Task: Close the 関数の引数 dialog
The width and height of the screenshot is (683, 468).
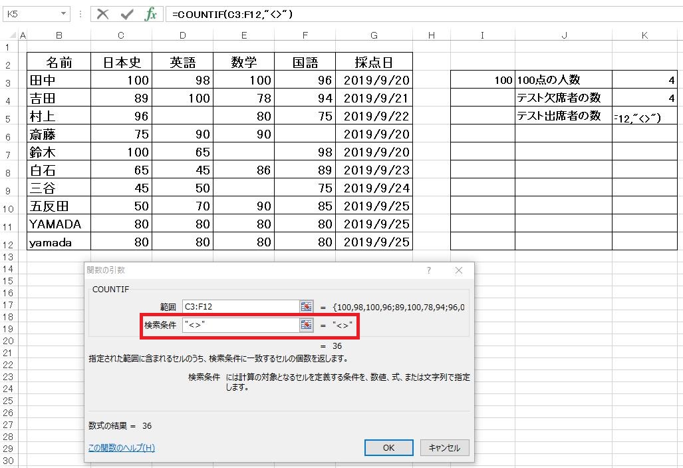Action: point(459,270)
